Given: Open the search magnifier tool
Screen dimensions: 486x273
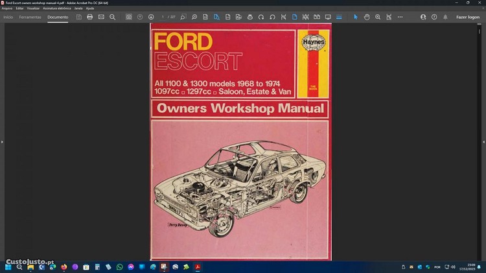Looking at the screenshot, I should [112, 17].
